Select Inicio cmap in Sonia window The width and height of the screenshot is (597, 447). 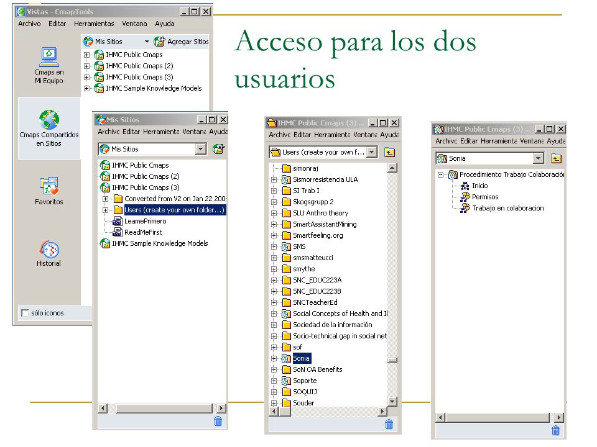click(479, 186)
